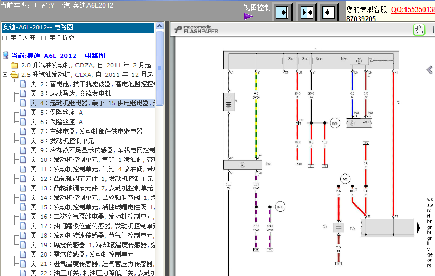Open 页 8: 发动机控制单元 page
Viewport: 435px width, 276px height.
tap(62, 141)
